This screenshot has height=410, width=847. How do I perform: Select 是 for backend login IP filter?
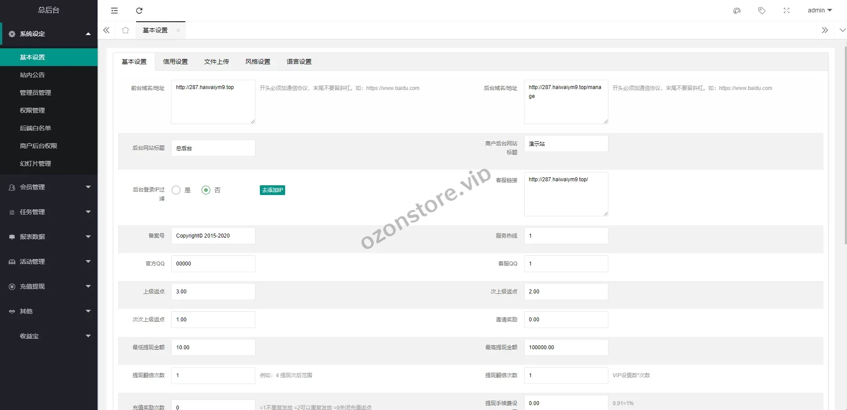176,190
